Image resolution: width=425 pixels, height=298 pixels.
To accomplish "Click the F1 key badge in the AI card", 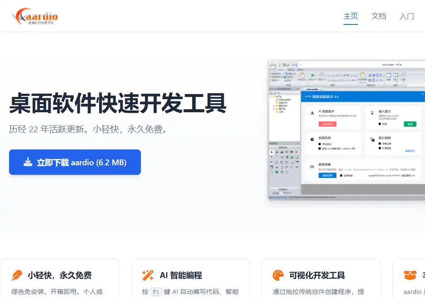I will [156, 292].
